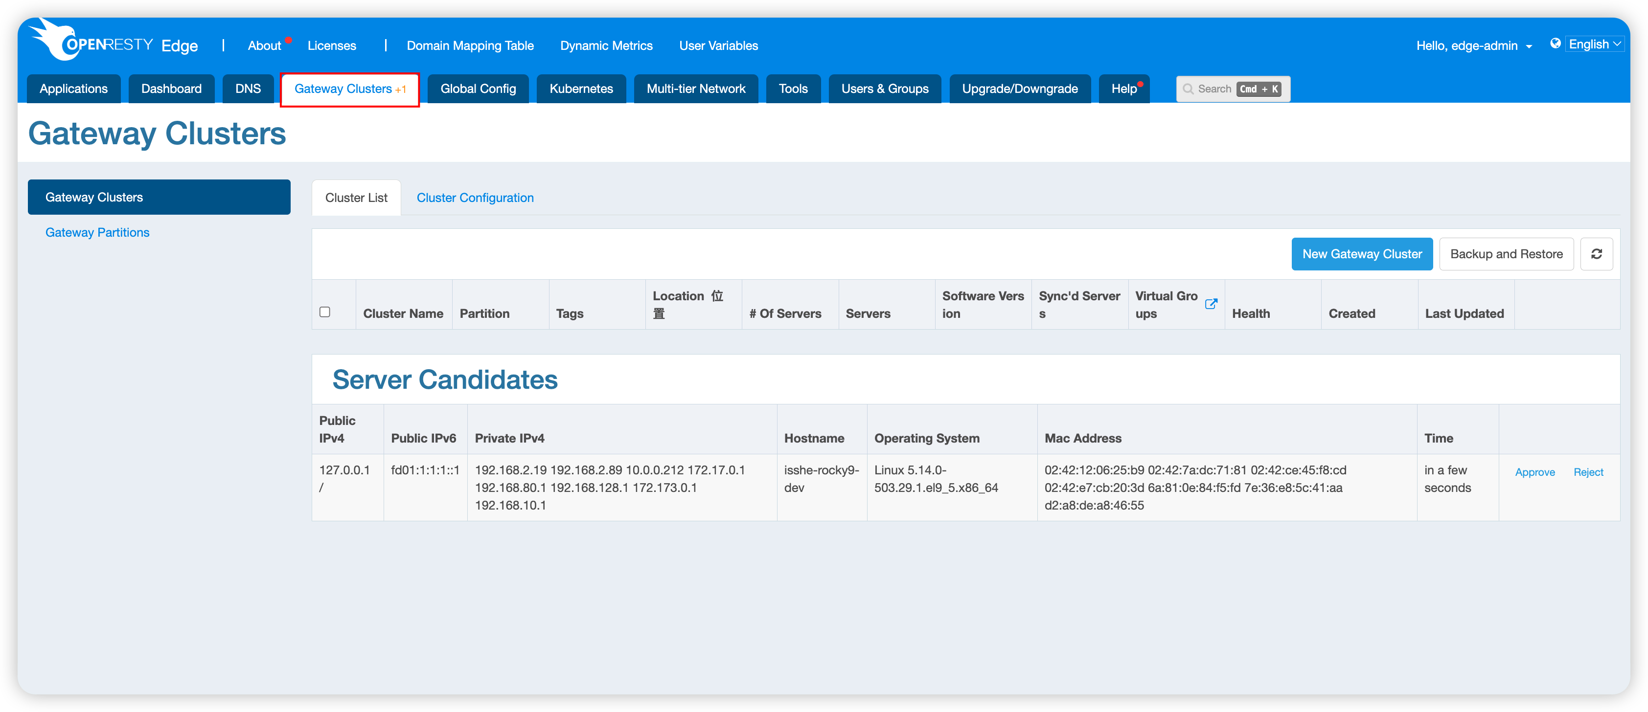Open the Kubernetes navigation tab
1648x712 pixels.
581,89
